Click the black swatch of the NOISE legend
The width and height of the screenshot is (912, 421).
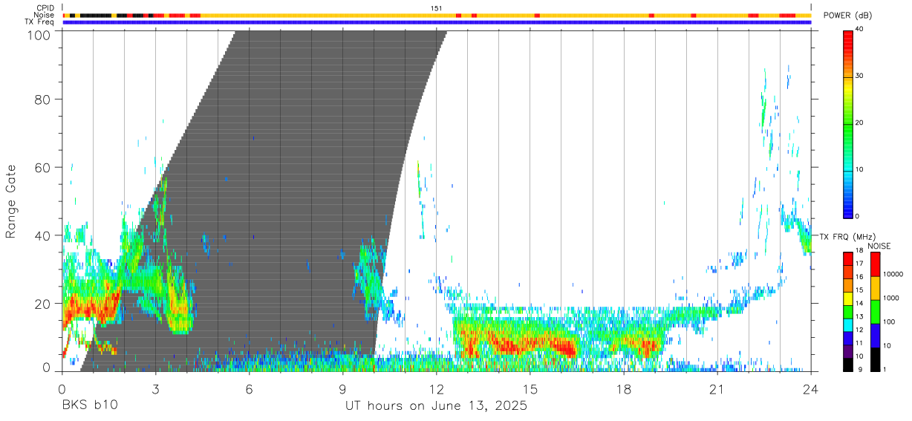pyautogui.click(x=876, y=359)
